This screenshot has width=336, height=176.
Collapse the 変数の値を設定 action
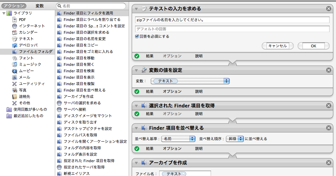136,70
